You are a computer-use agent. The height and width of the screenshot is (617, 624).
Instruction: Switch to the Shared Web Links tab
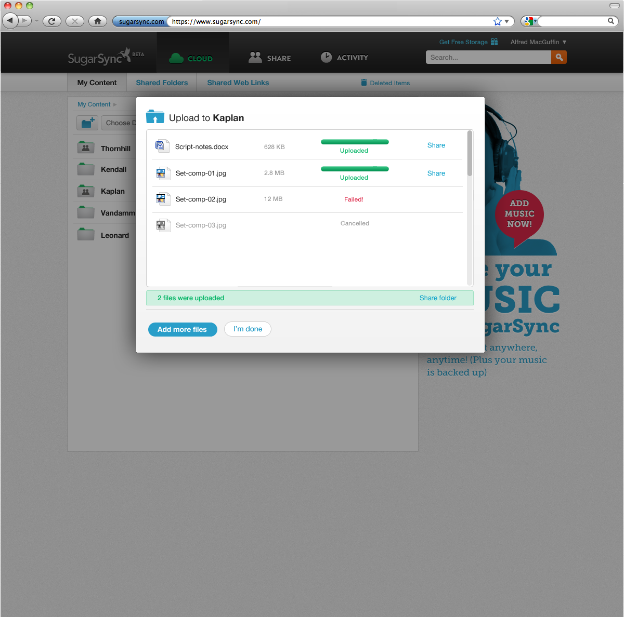[x=238, y=83]
